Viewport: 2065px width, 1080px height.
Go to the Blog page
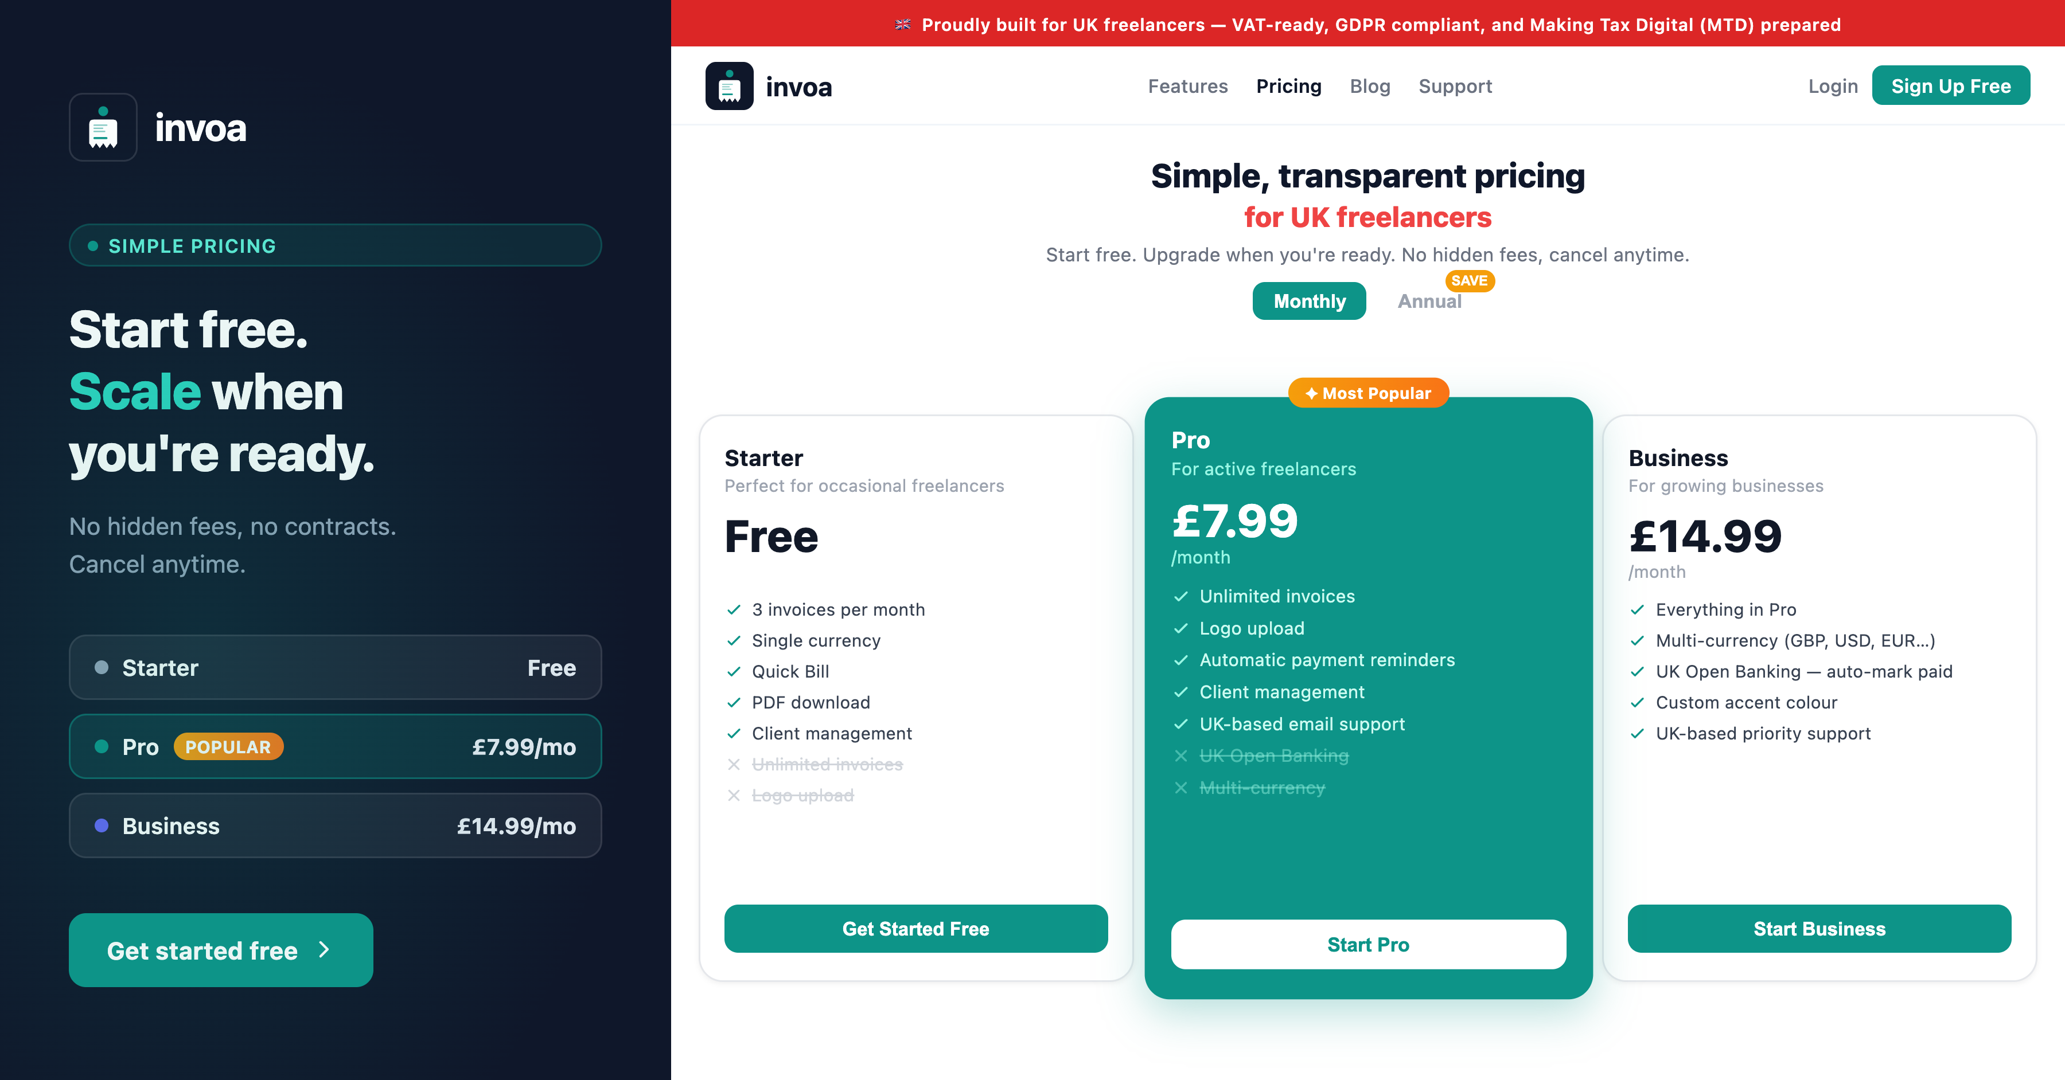pos(1369,86)
